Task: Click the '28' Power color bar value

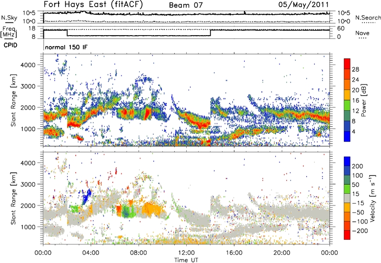Action: (x=355, y=69)
